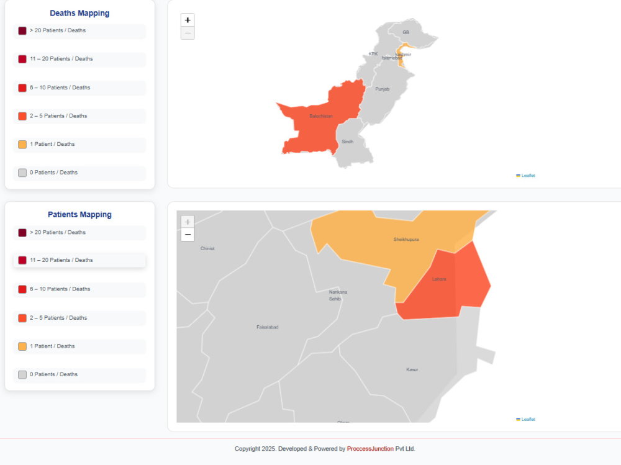621x465 pixels.
Task: Click 0 Patients swatch in Patients Mapping
Action: [22, 375]
